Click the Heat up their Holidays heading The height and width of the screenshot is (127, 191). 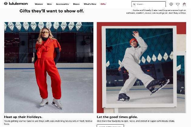[x=23, y=117]
